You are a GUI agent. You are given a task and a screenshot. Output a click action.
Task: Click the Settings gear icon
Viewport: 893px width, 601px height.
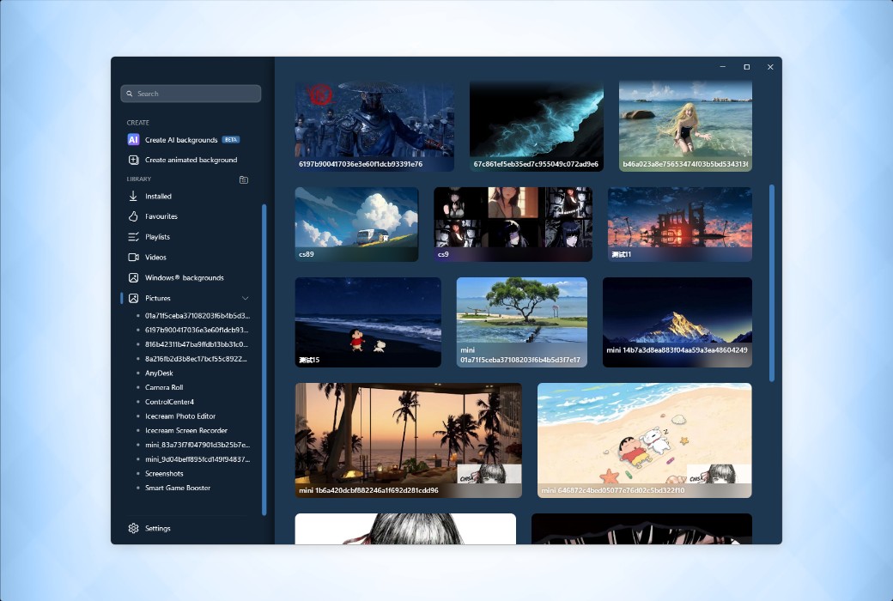coord(133,528)
